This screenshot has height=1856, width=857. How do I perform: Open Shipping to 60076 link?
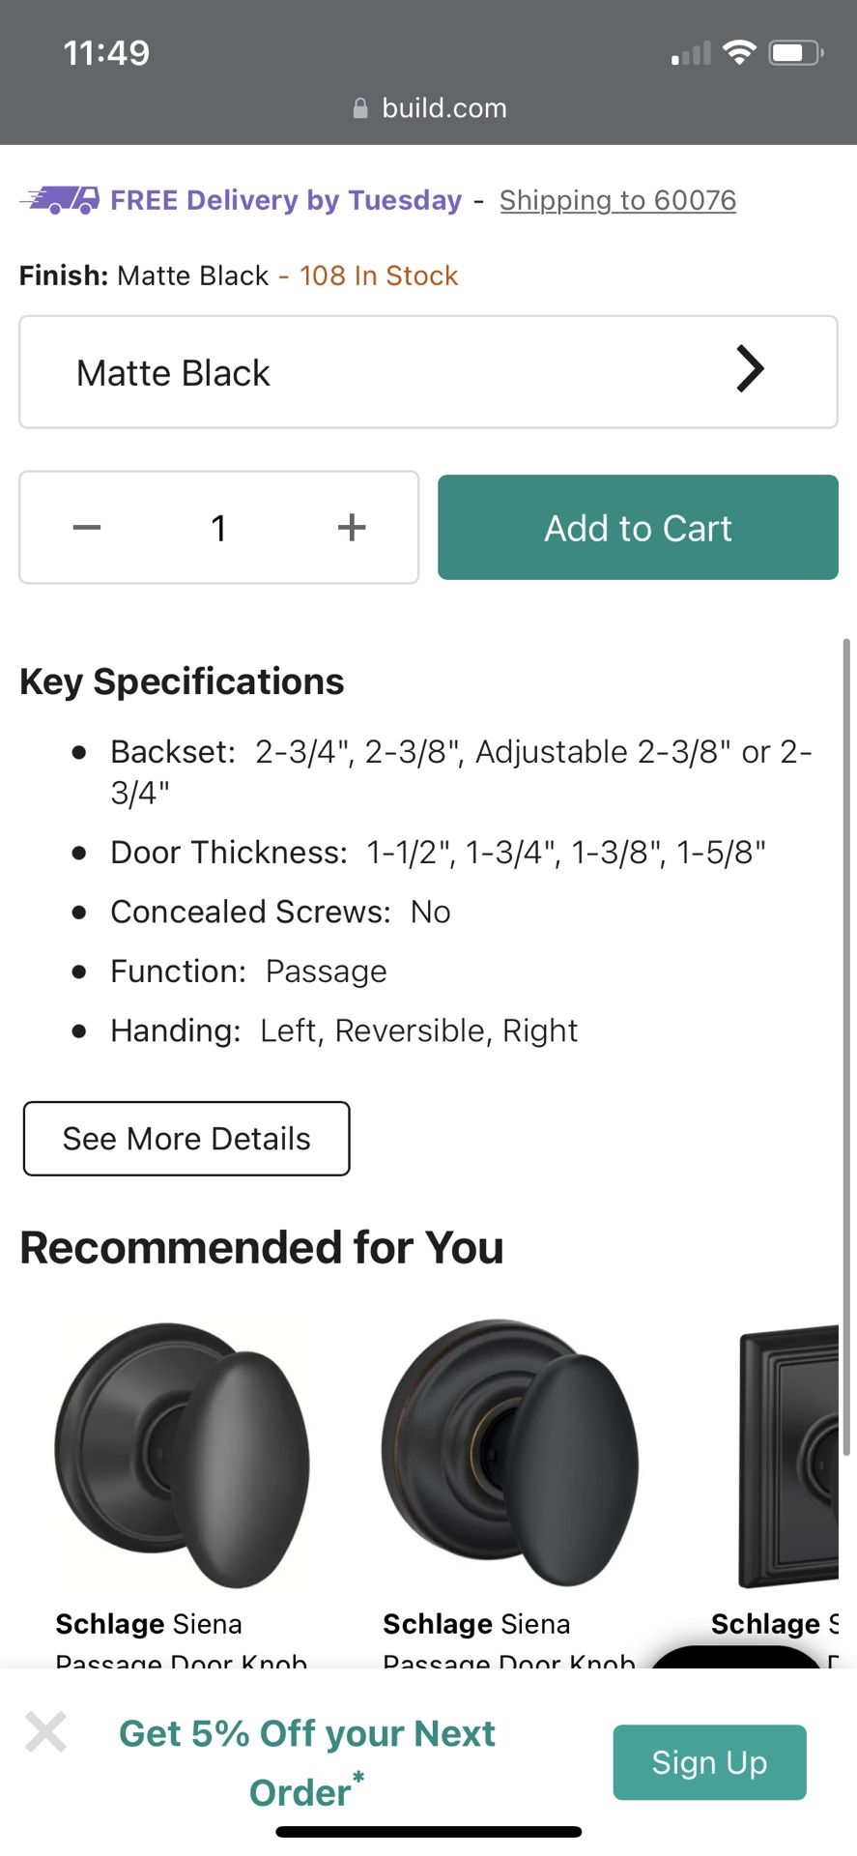(617, 200)
